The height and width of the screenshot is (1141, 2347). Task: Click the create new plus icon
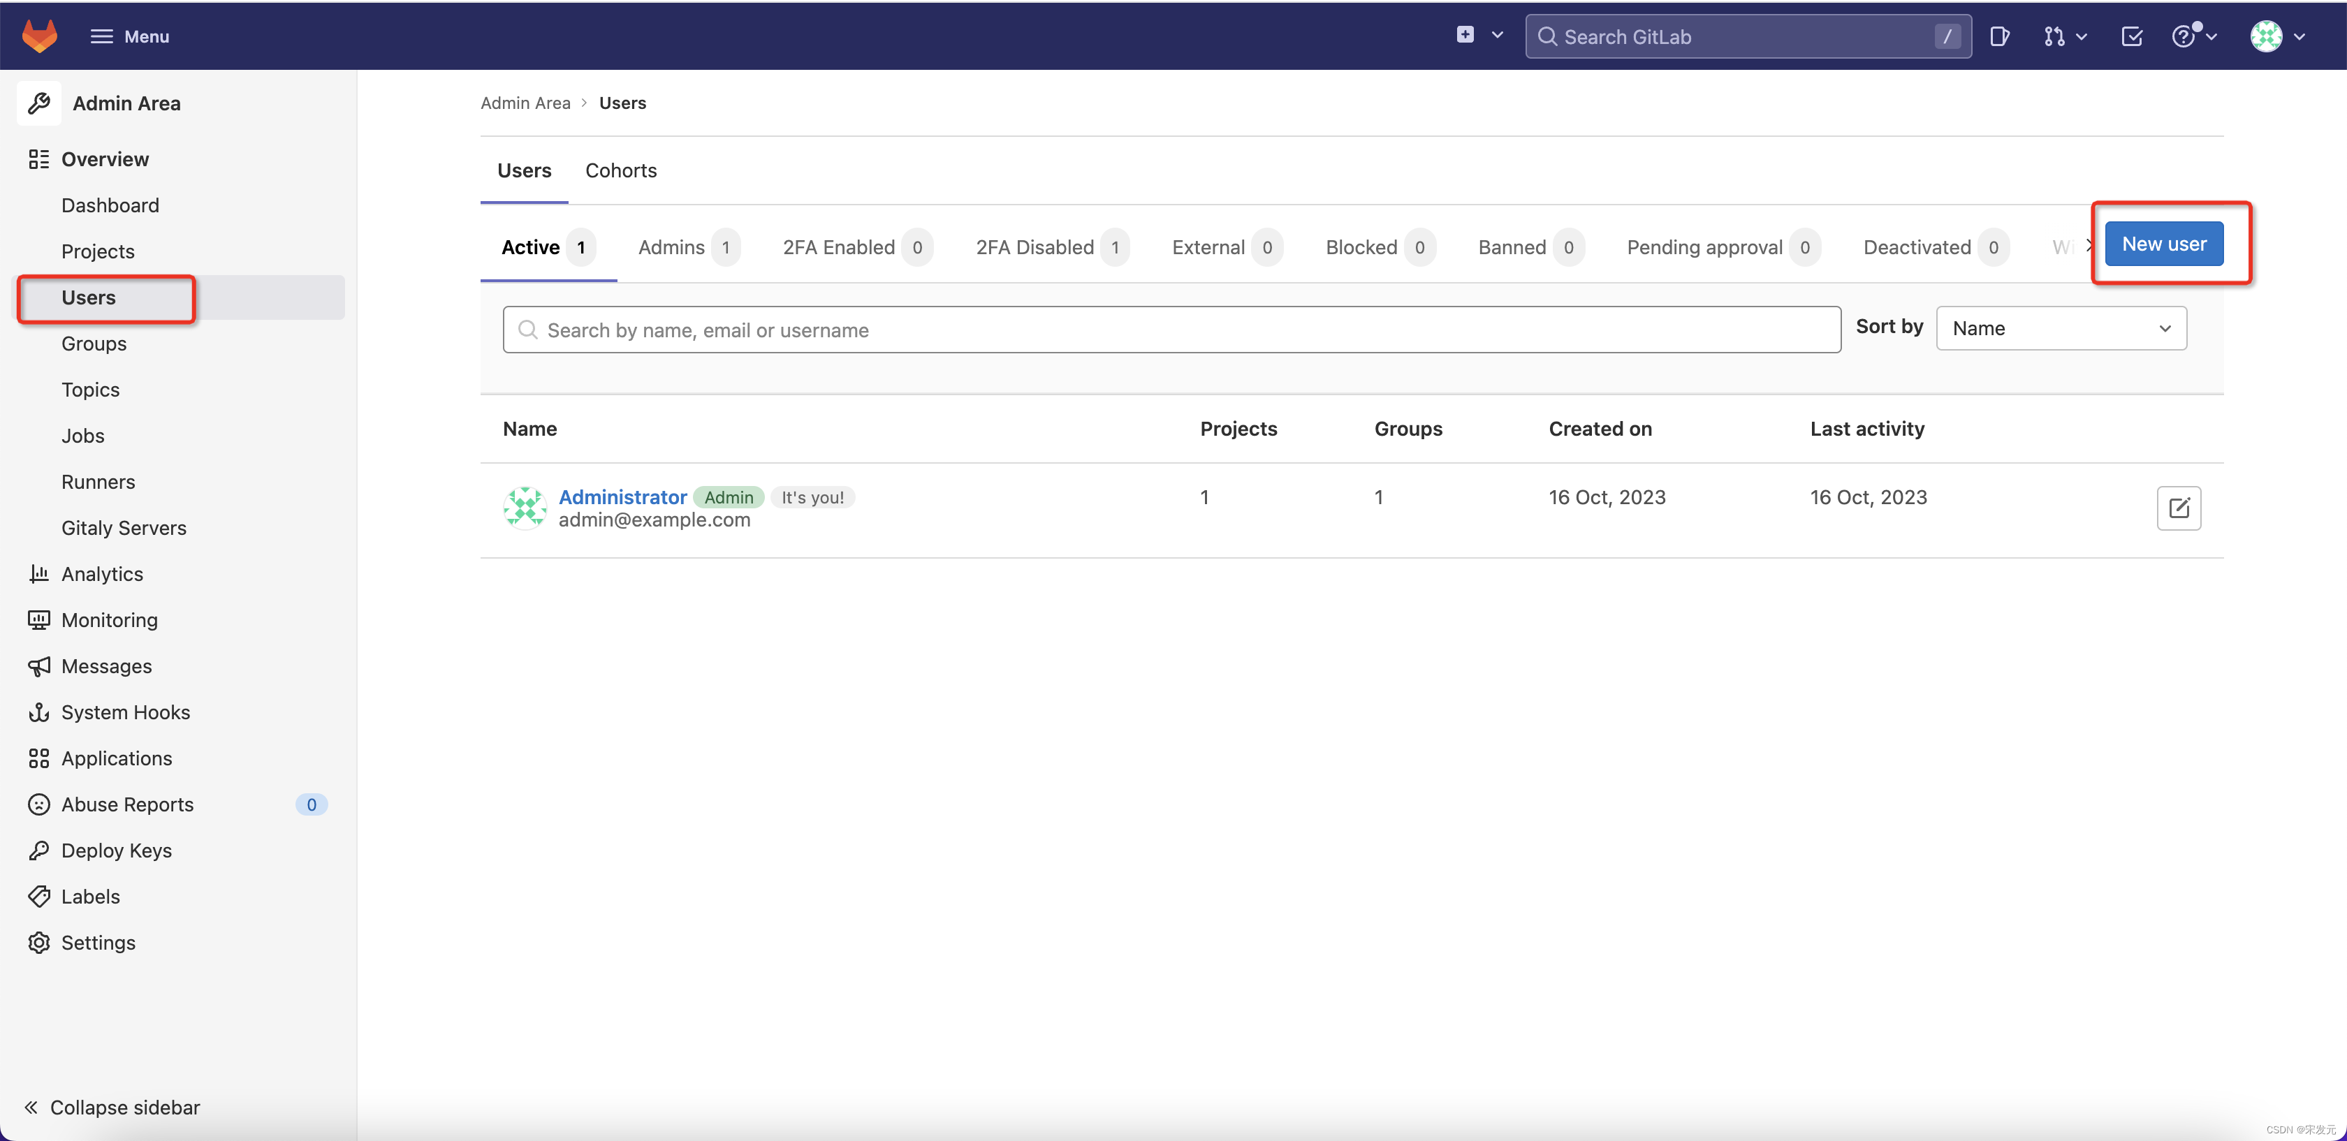pos(1465,35)
